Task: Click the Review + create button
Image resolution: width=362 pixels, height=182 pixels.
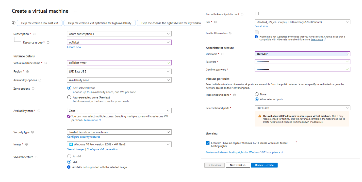Action: [264, 165]
